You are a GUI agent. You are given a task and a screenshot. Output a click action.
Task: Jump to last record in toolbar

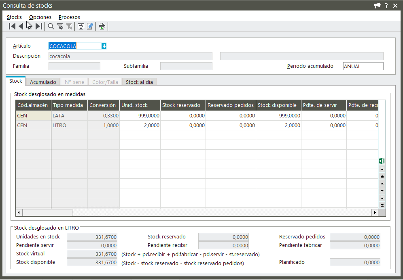[39, 27]
